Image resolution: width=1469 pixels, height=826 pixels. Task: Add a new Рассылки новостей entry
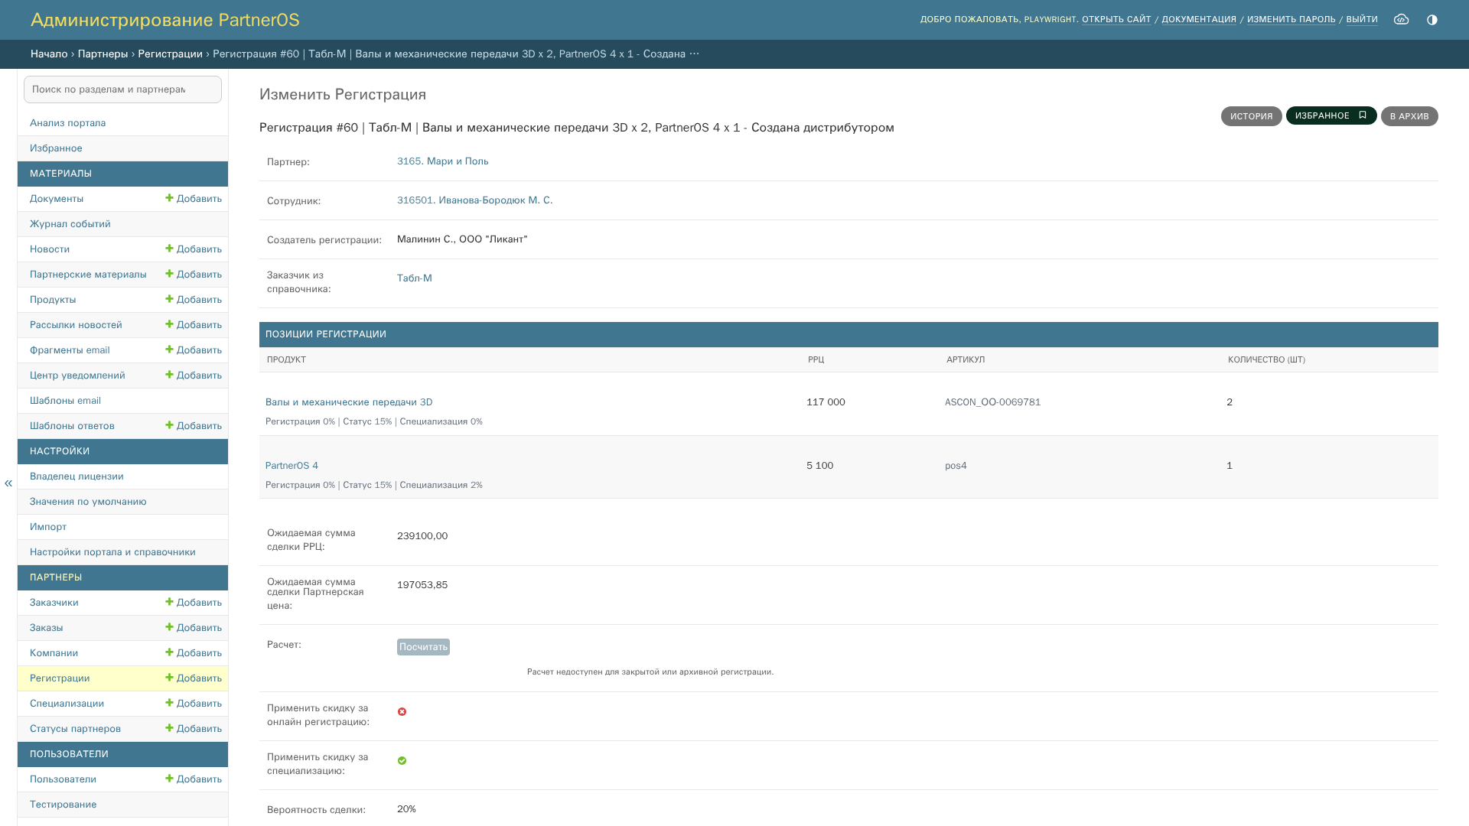(x=194, y=325)
